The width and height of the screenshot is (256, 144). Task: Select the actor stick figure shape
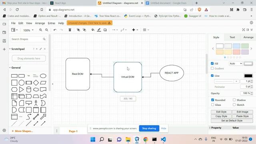tap(36, 103)
